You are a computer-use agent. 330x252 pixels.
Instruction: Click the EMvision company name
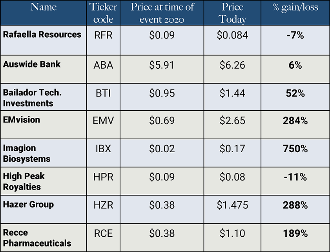pos(22,119)
